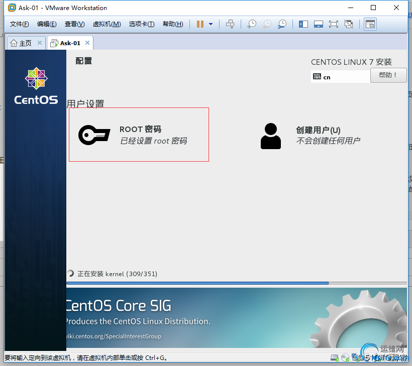
Task: Click the '用户设置' section heading
Action: [85, 104]
